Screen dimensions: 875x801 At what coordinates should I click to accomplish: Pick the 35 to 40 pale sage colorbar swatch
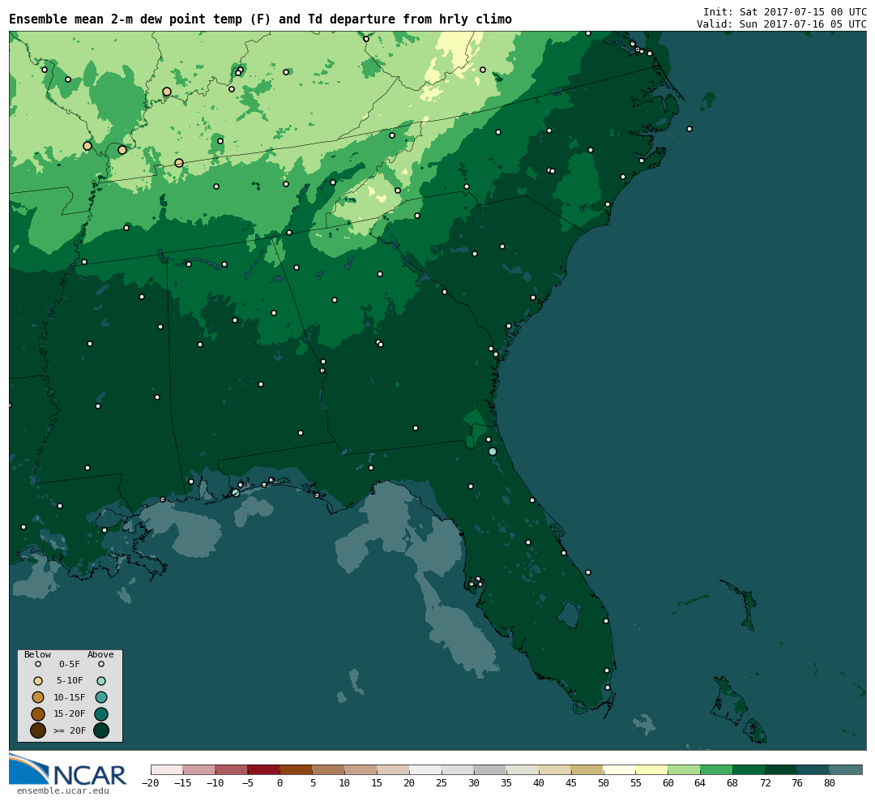(523, 769)
